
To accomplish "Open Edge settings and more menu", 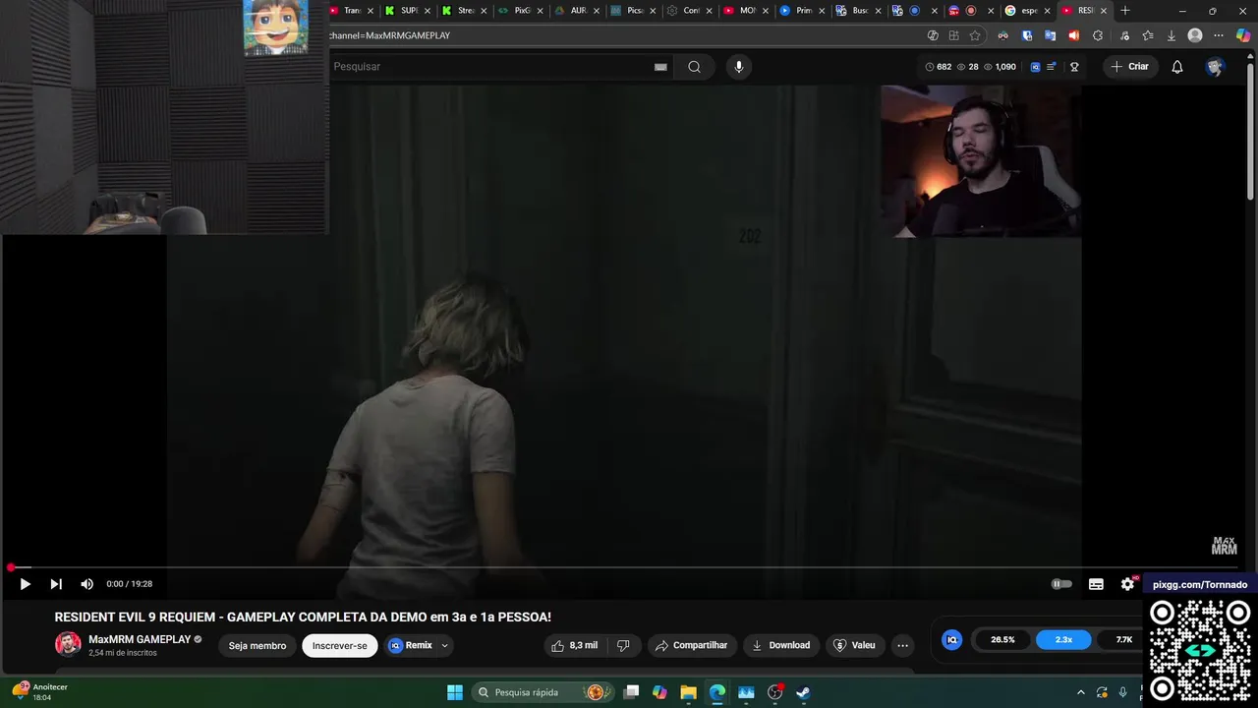I will (1220, 35).
